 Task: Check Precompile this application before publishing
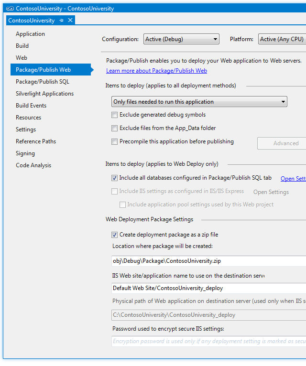(114, 141)
